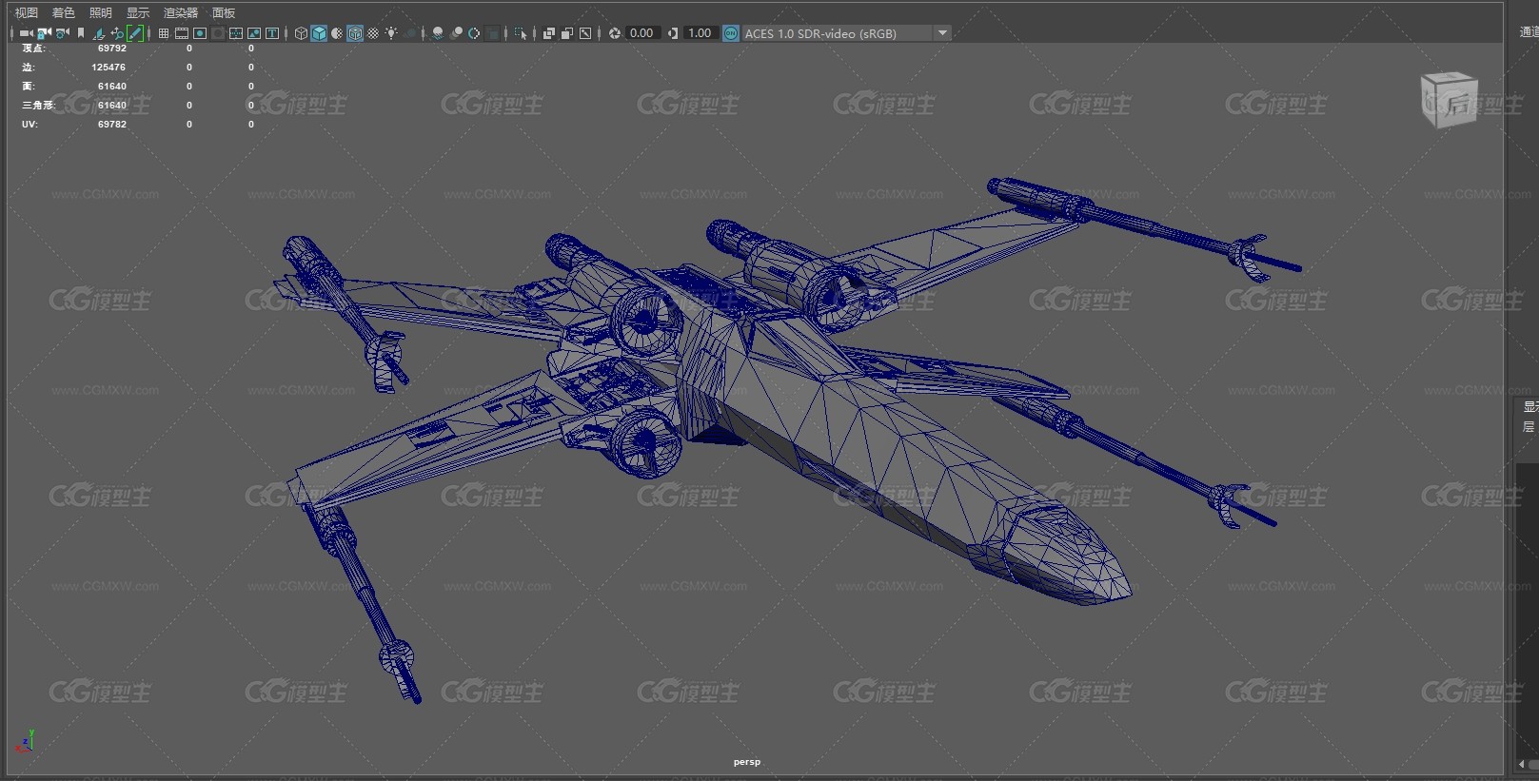The width and height of the screenshot is (1539, 781).
Task: Edit the exposure value 0.00
Action: pyautogui.click(x=642, y=33)
